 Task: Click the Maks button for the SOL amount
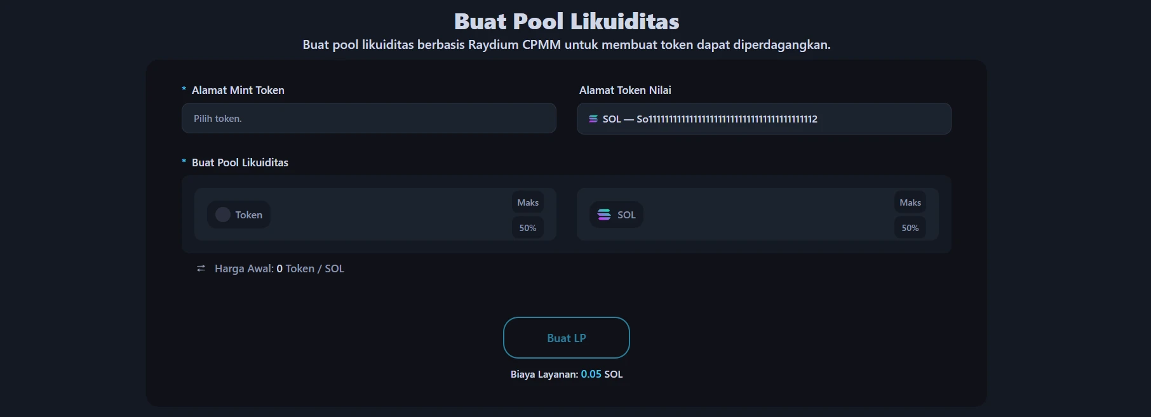pos(910,202)
